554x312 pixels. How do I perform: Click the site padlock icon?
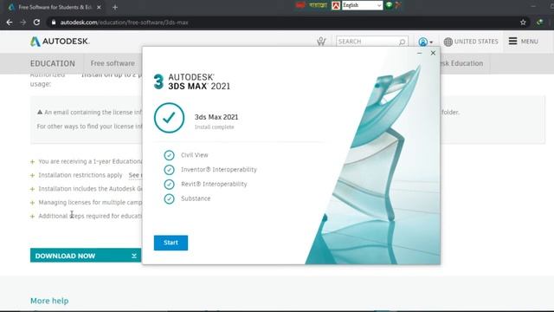point(54,23)
